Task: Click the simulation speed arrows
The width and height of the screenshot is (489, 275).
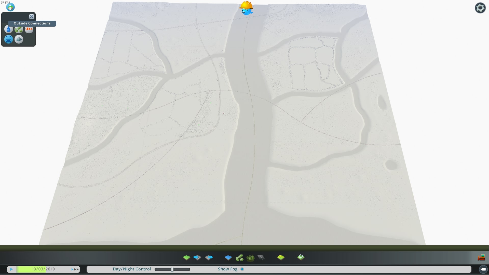Action: (75, 269)
